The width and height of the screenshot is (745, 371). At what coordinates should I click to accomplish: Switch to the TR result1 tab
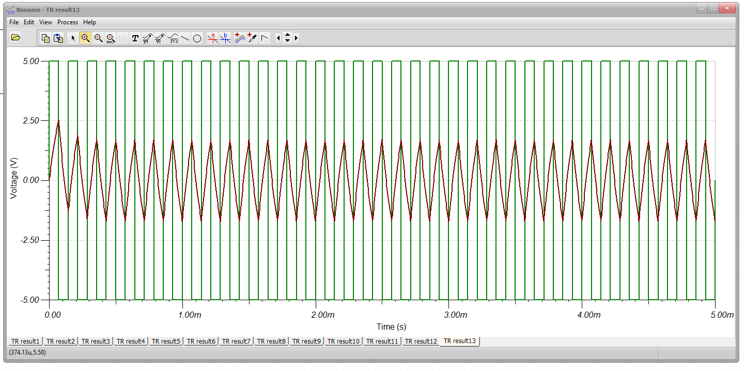[x=25, y=341]
